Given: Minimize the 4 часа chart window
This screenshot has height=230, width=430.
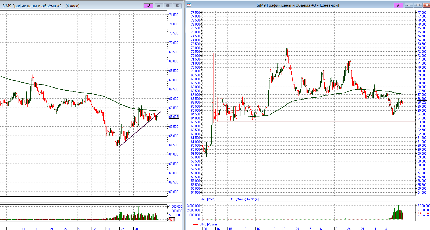Looking at the screenshot, I should 159,6.
